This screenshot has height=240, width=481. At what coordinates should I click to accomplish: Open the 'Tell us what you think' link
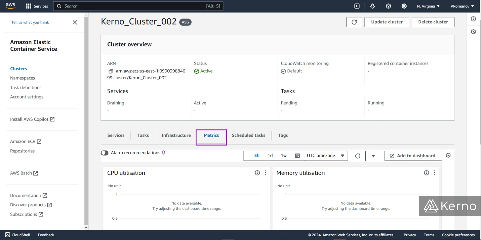[x=30, y=22]
